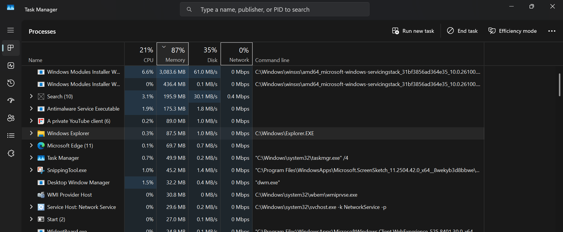
Task: Click the Antimalware Service Executable icon
Action: coord(41,109)
